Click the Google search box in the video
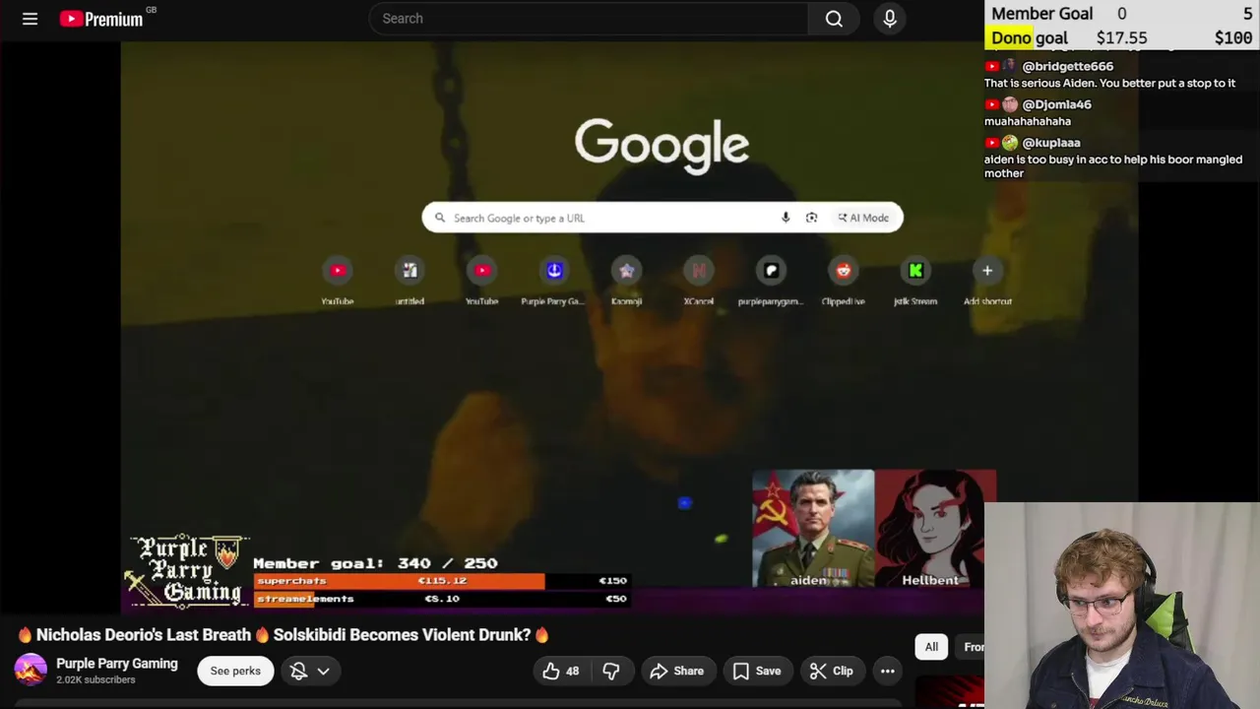This screenshot has width=1260, height=709. (x=661, y=218)
